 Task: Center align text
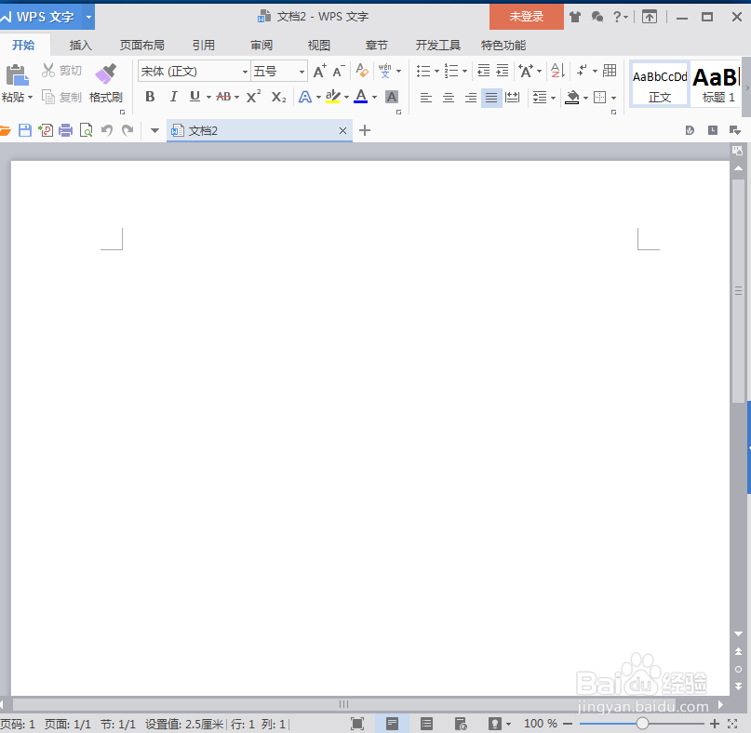(449, 99)
